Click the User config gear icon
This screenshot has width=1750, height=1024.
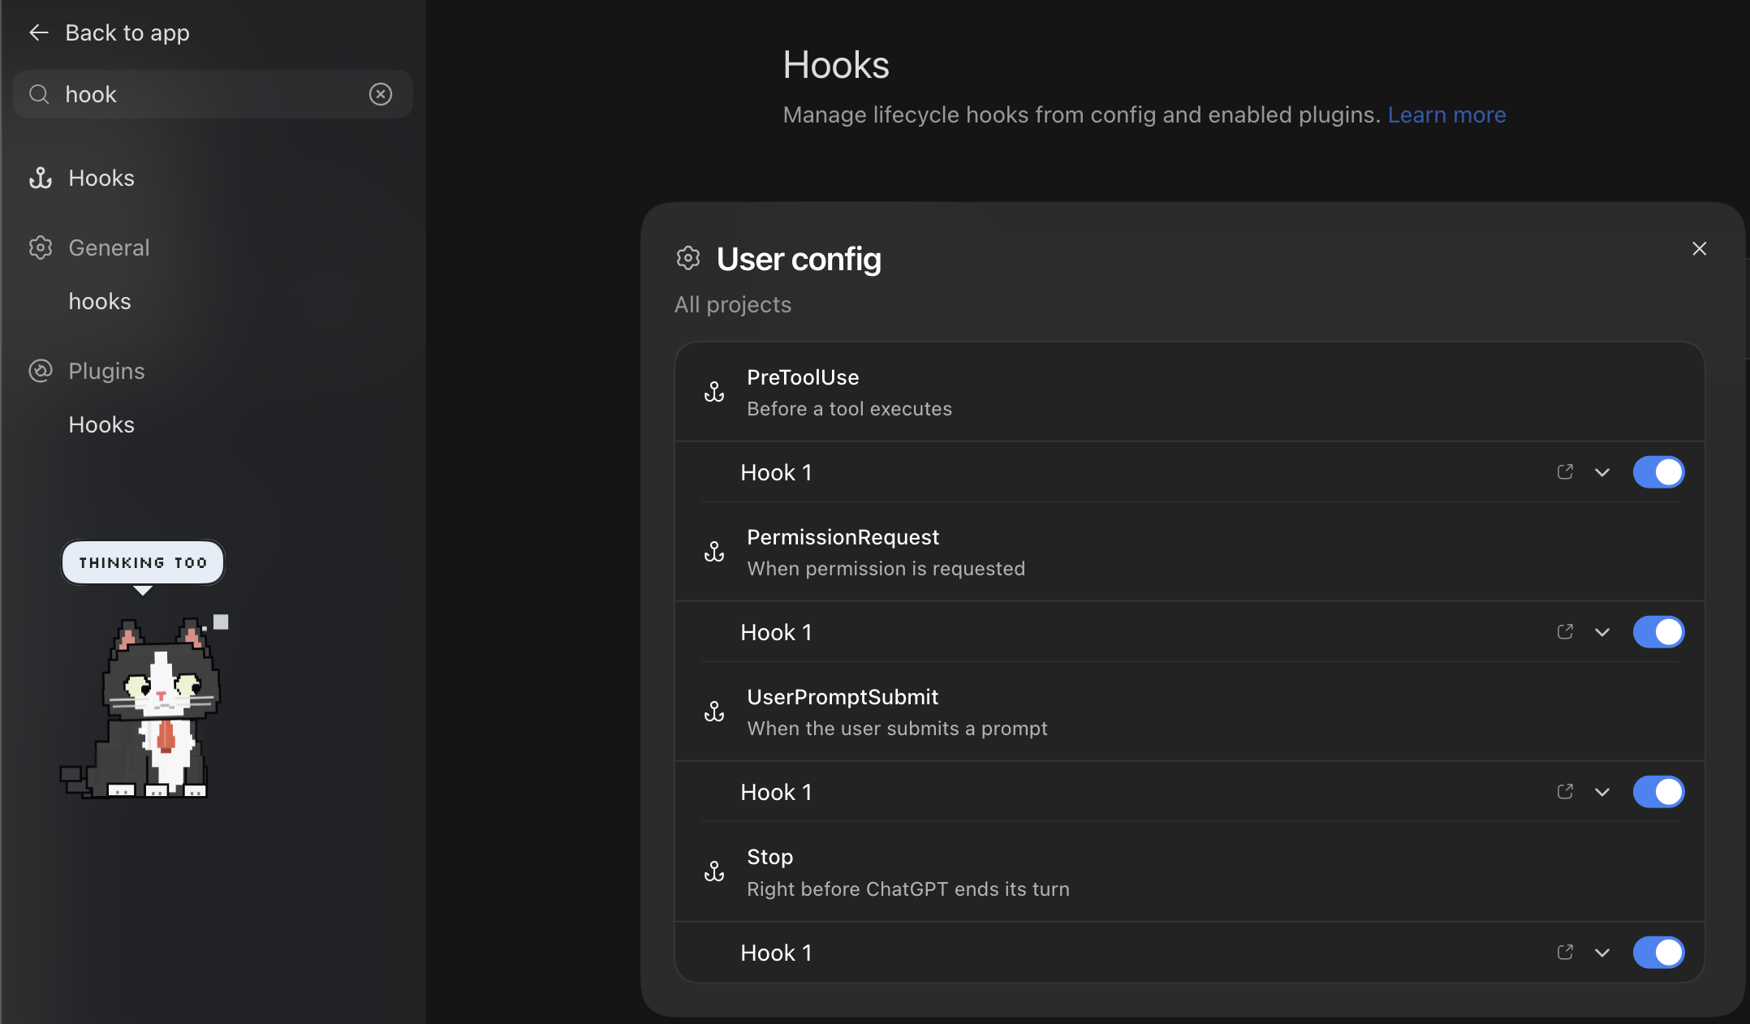click(688, 258)
